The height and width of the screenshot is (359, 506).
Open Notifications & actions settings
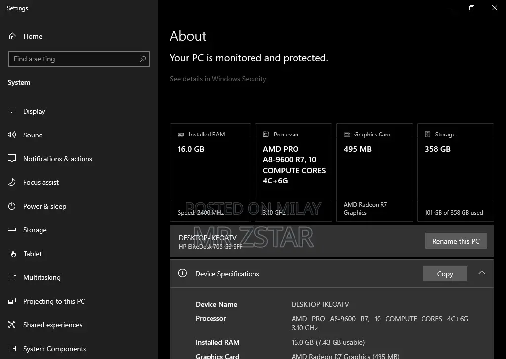57,159
